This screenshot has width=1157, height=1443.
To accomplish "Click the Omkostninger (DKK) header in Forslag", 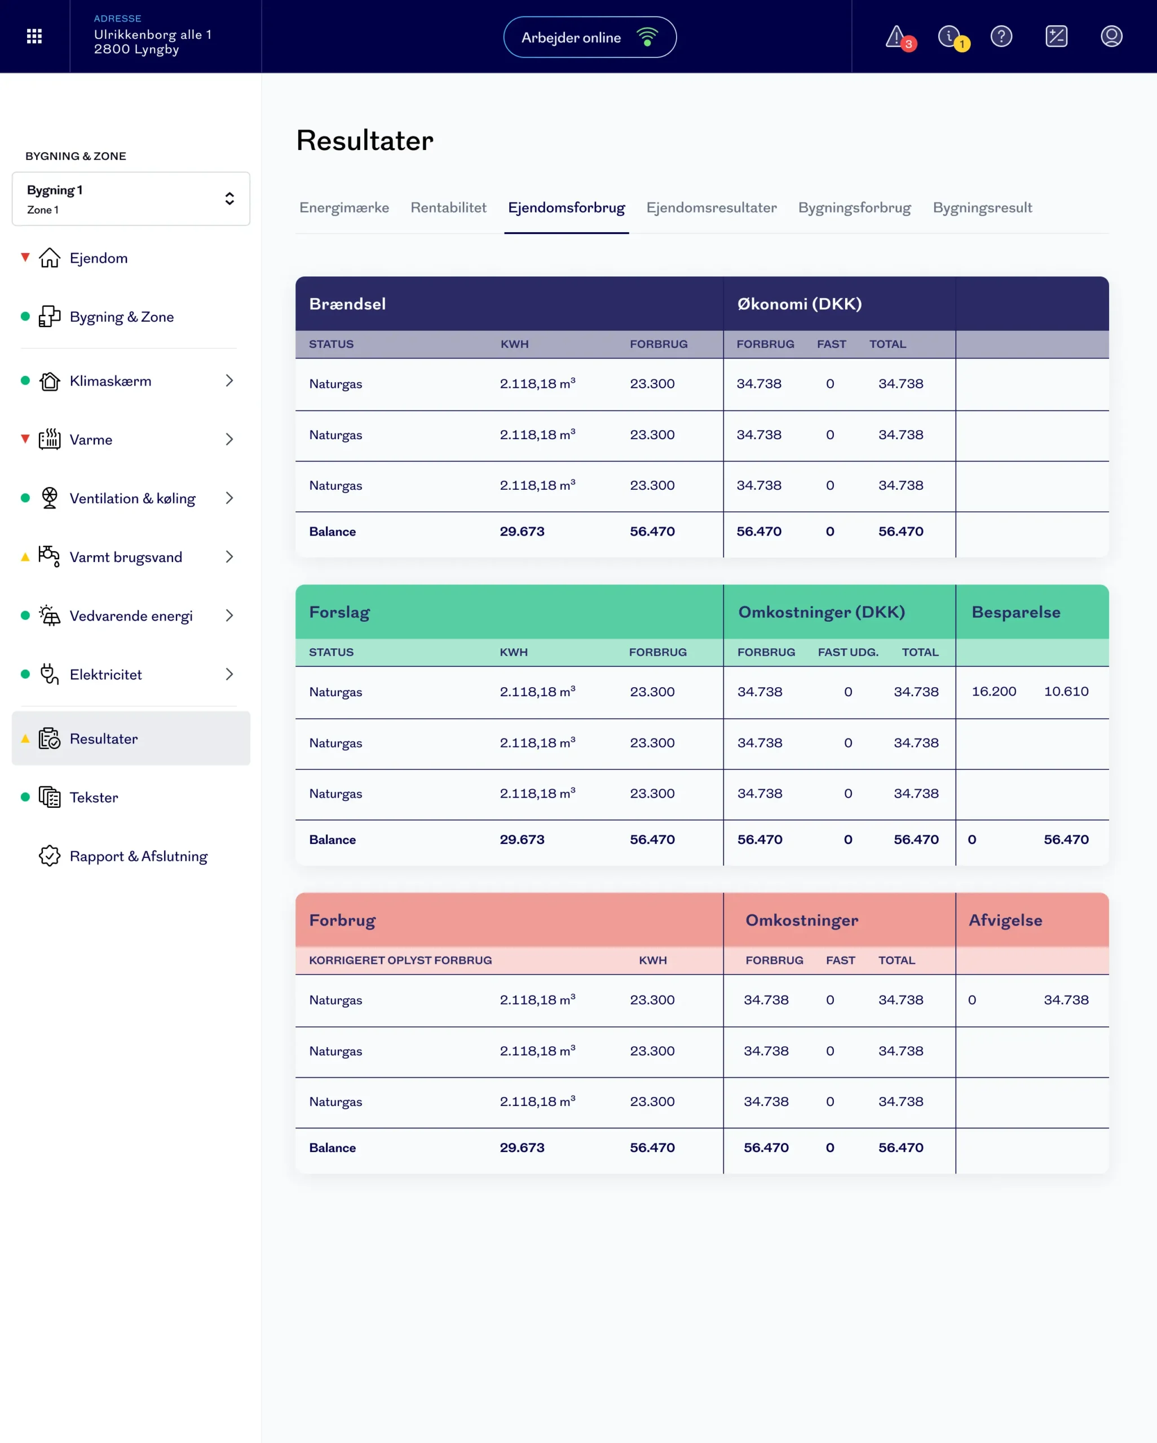I will (822, 612).
